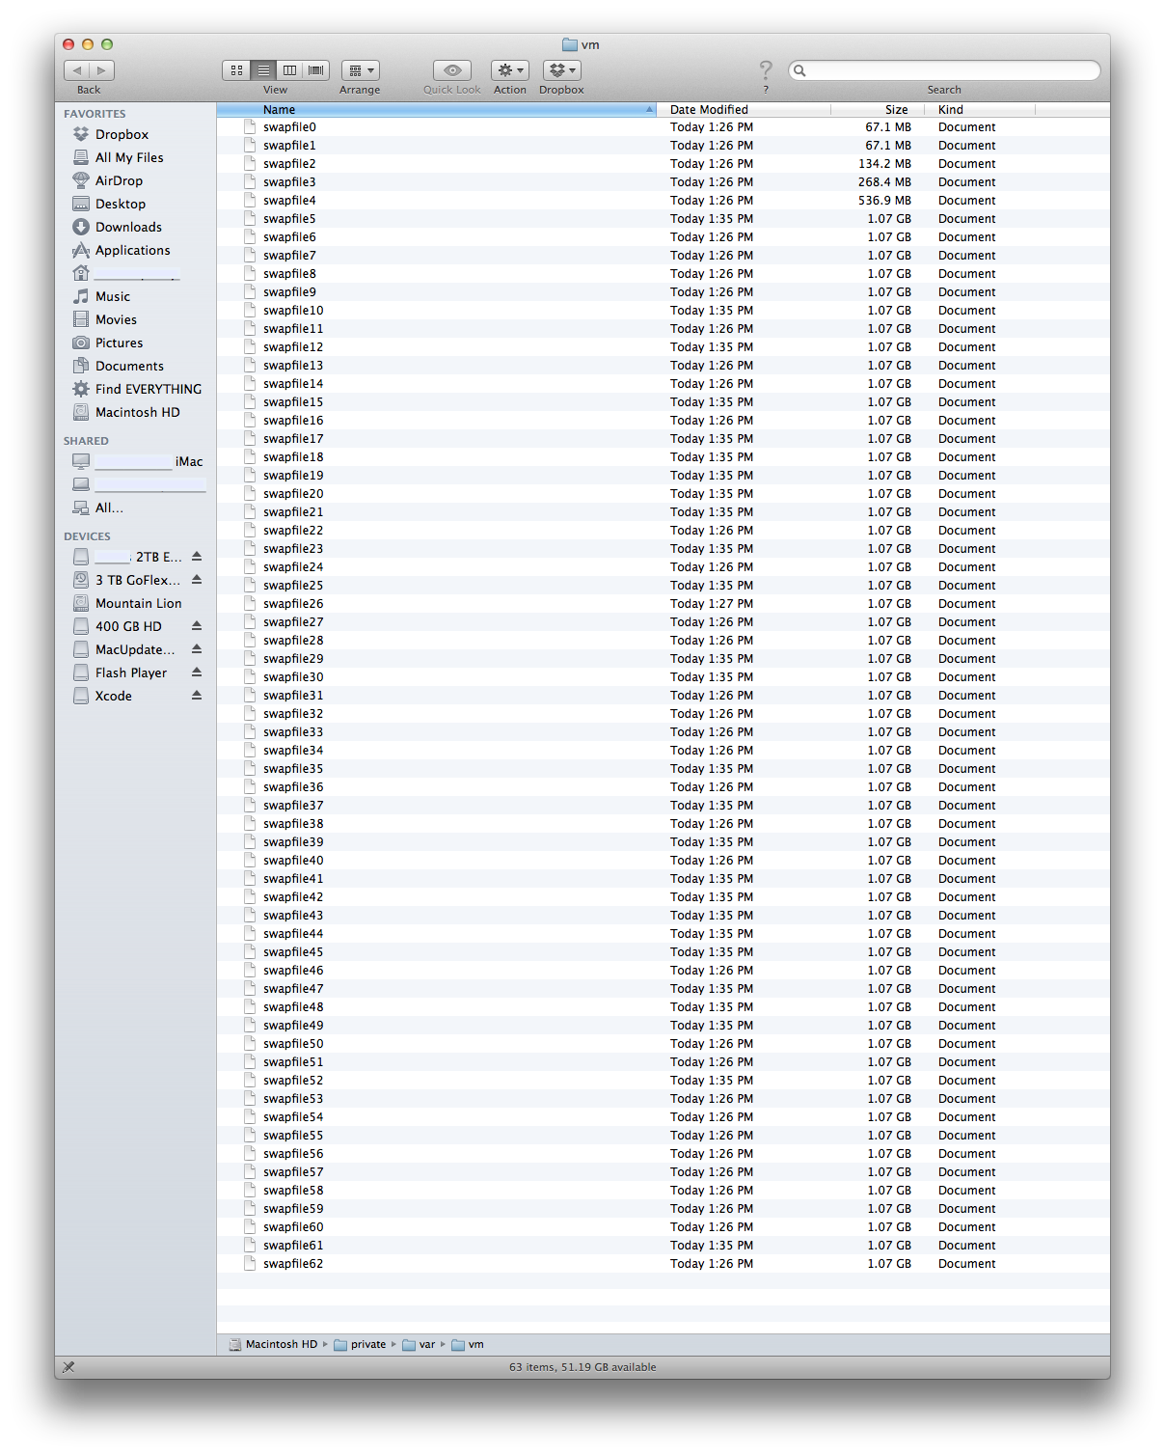Open Quick Look from the toolbar

click(451, 69)
